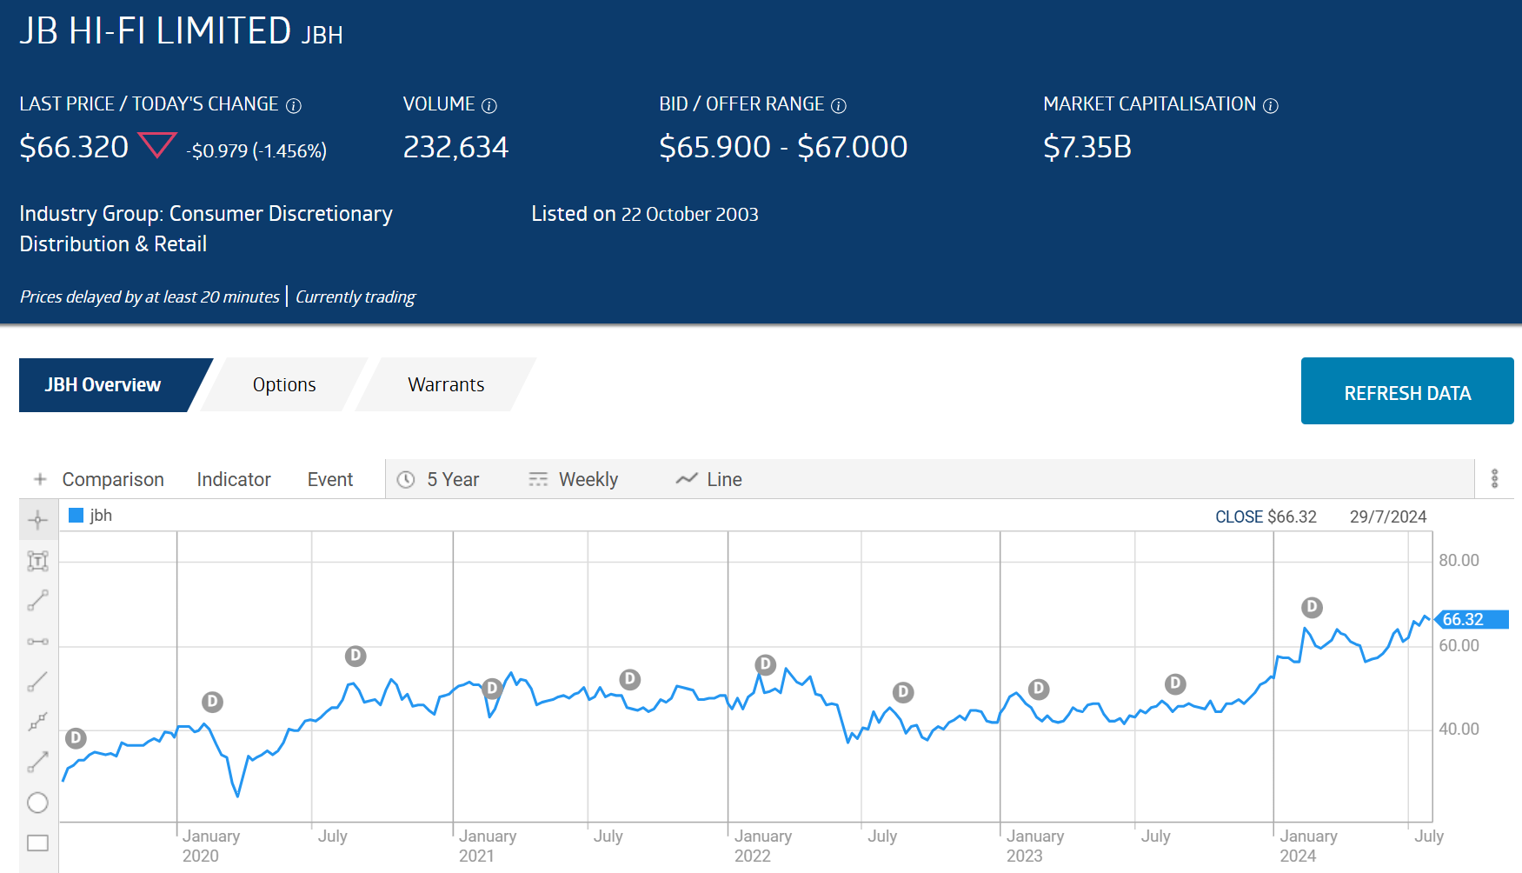Click dividend marker before January 2020
The width and height of the screenshot is (1522, 873).
coord(76,738)
